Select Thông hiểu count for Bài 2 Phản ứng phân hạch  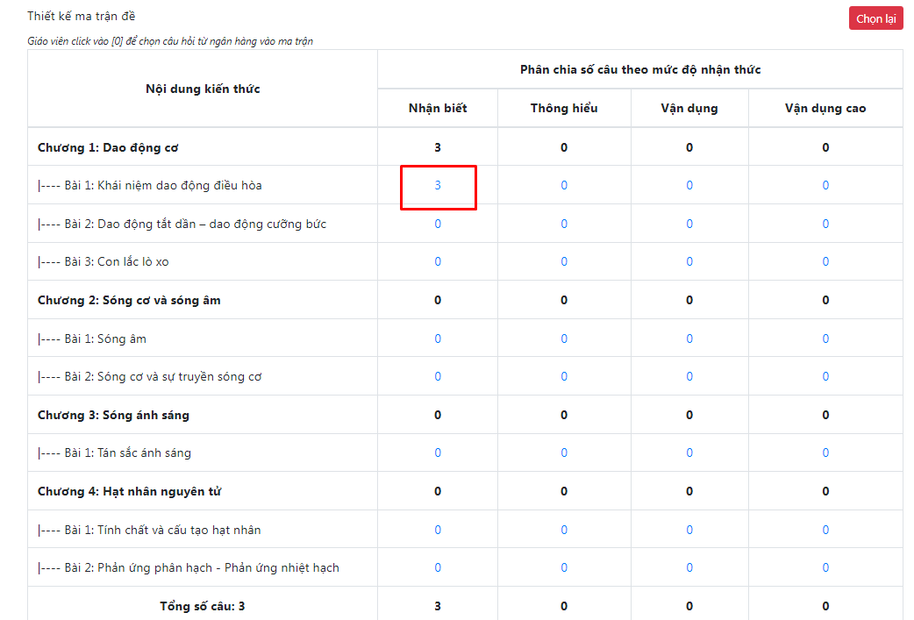(564, 567)
